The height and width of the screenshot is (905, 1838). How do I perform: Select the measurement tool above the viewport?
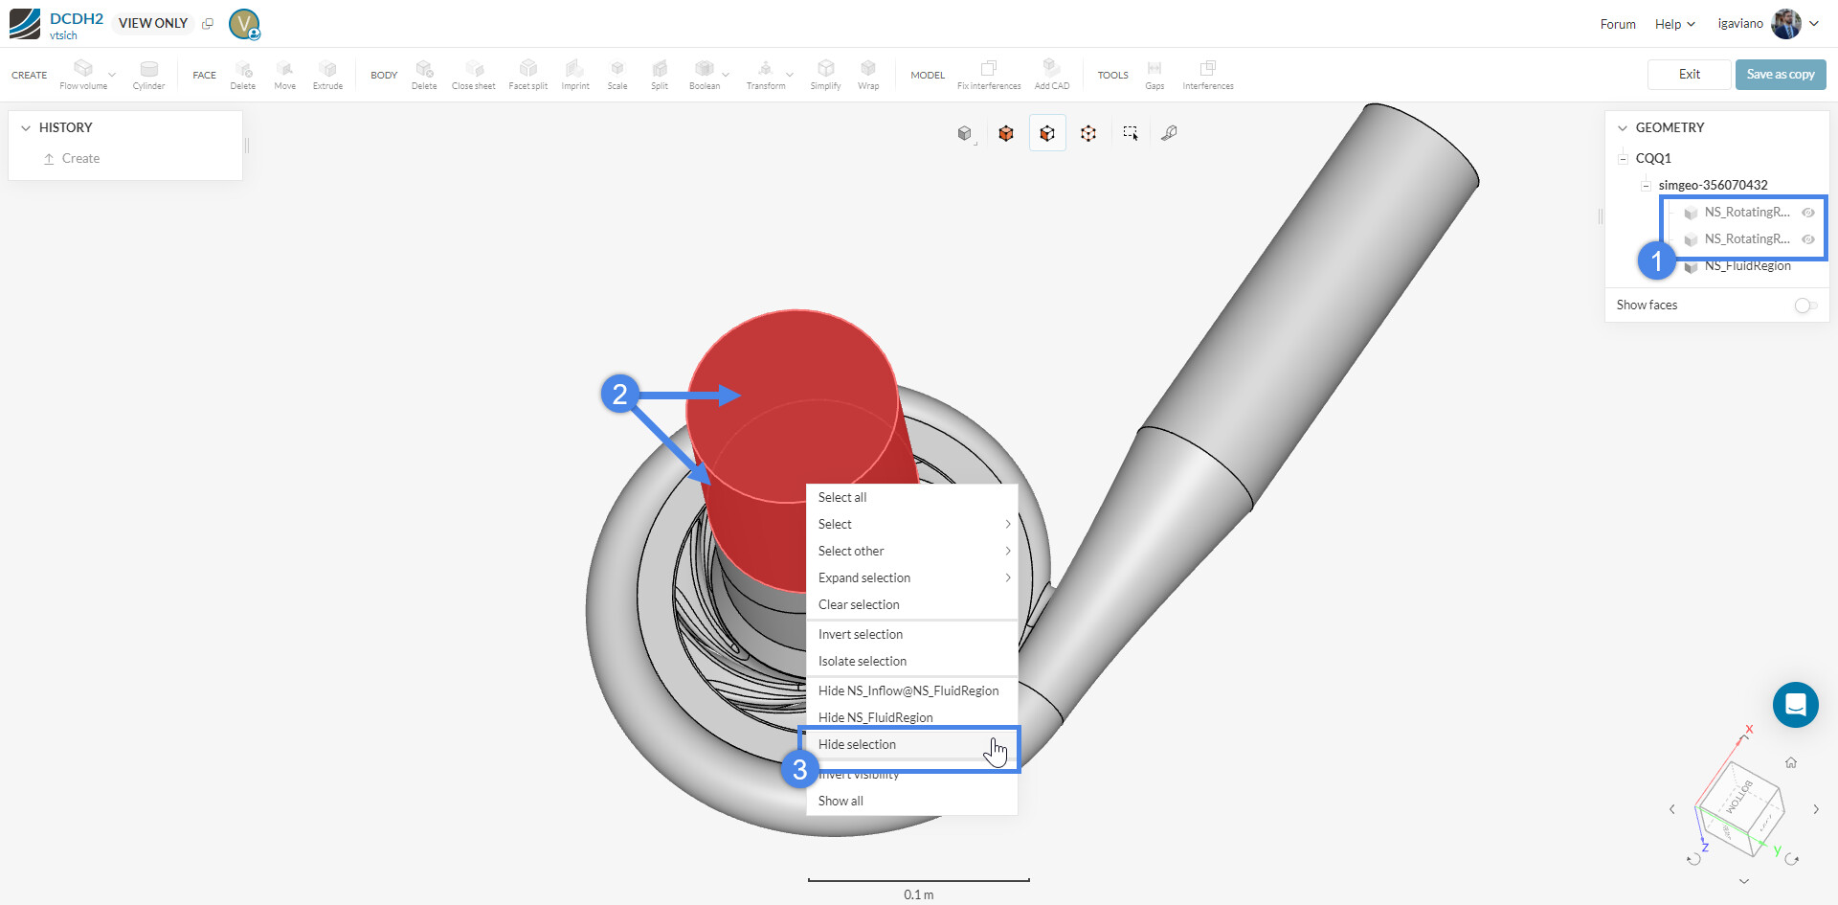(1169, 133)
